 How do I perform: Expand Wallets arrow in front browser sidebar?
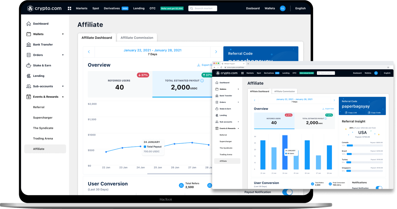tap(238, 89)
